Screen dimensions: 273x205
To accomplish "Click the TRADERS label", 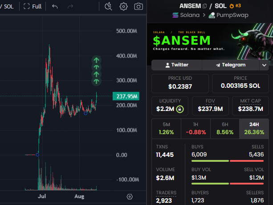I will click(166, 193).
